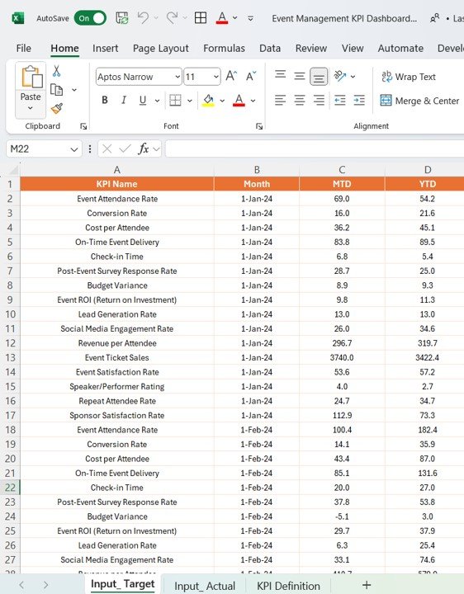Select the Home ribbon tab
The image size is (464, 594).
coord(65,48)
